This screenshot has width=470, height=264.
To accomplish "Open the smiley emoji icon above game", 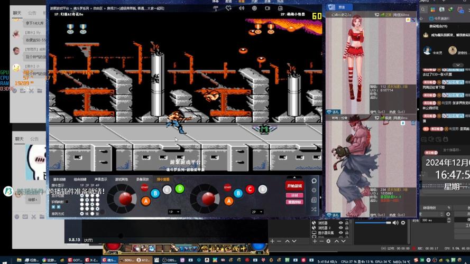I will 254,8.
